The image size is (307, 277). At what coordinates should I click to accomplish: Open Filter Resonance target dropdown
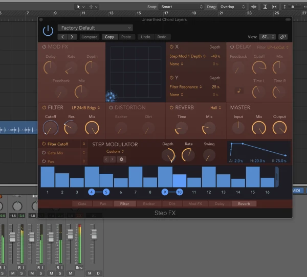point(186,87)
